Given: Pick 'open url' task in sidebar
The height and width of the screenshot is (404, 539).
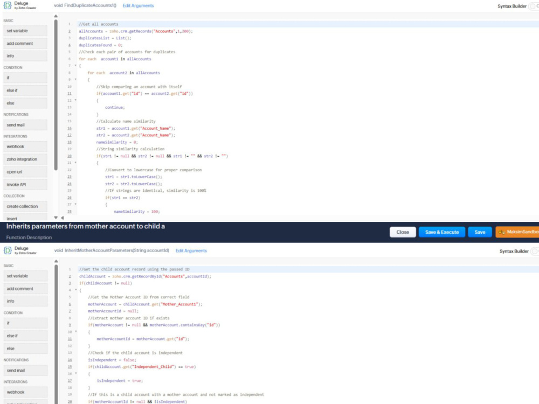Looking at the screenshot, I should tap(25, 172).
